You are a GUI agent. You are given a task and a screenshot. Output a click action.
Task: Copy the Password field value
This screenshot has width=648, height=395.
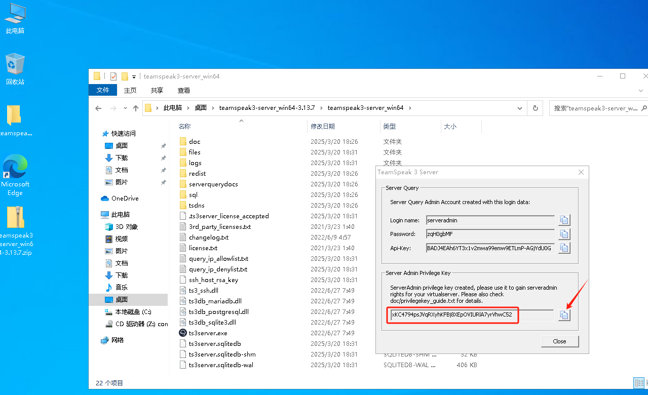564,234
